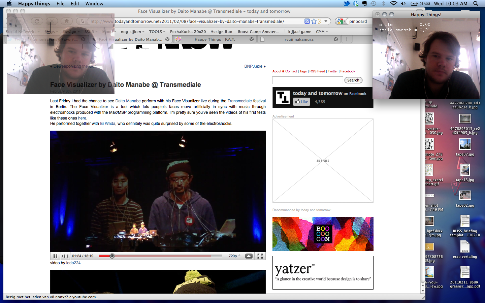The image size is (485, 303).
Task: Click the Twitter bird icon in the menu bar
Action: point(347,4)
